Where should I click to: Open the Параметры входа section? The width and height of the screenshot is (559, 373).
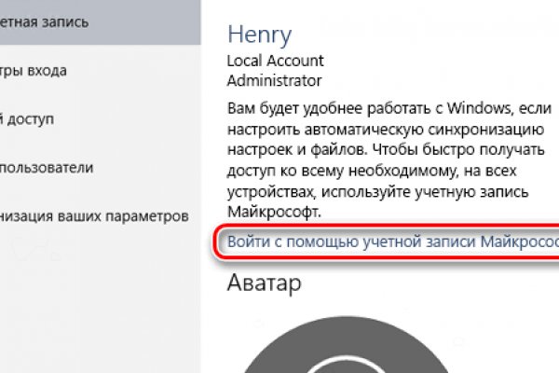click(47, 71)
